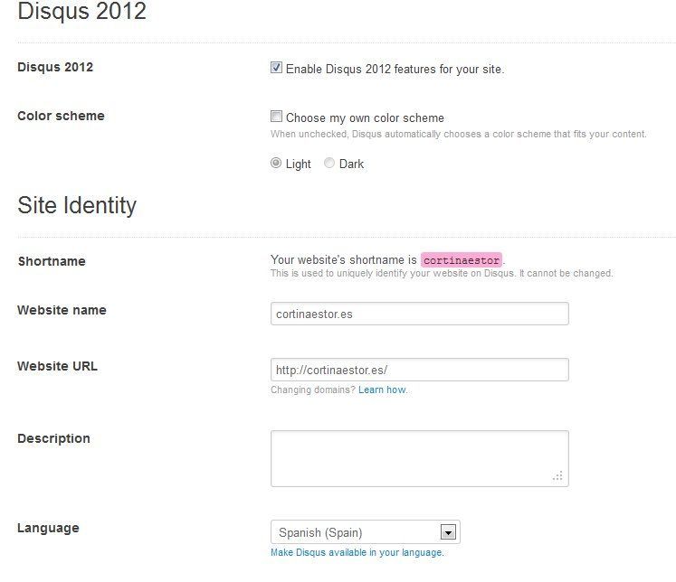Viewport: 676px width, 582px height.
Task: Click the Light label text
Action: [298, 164]
